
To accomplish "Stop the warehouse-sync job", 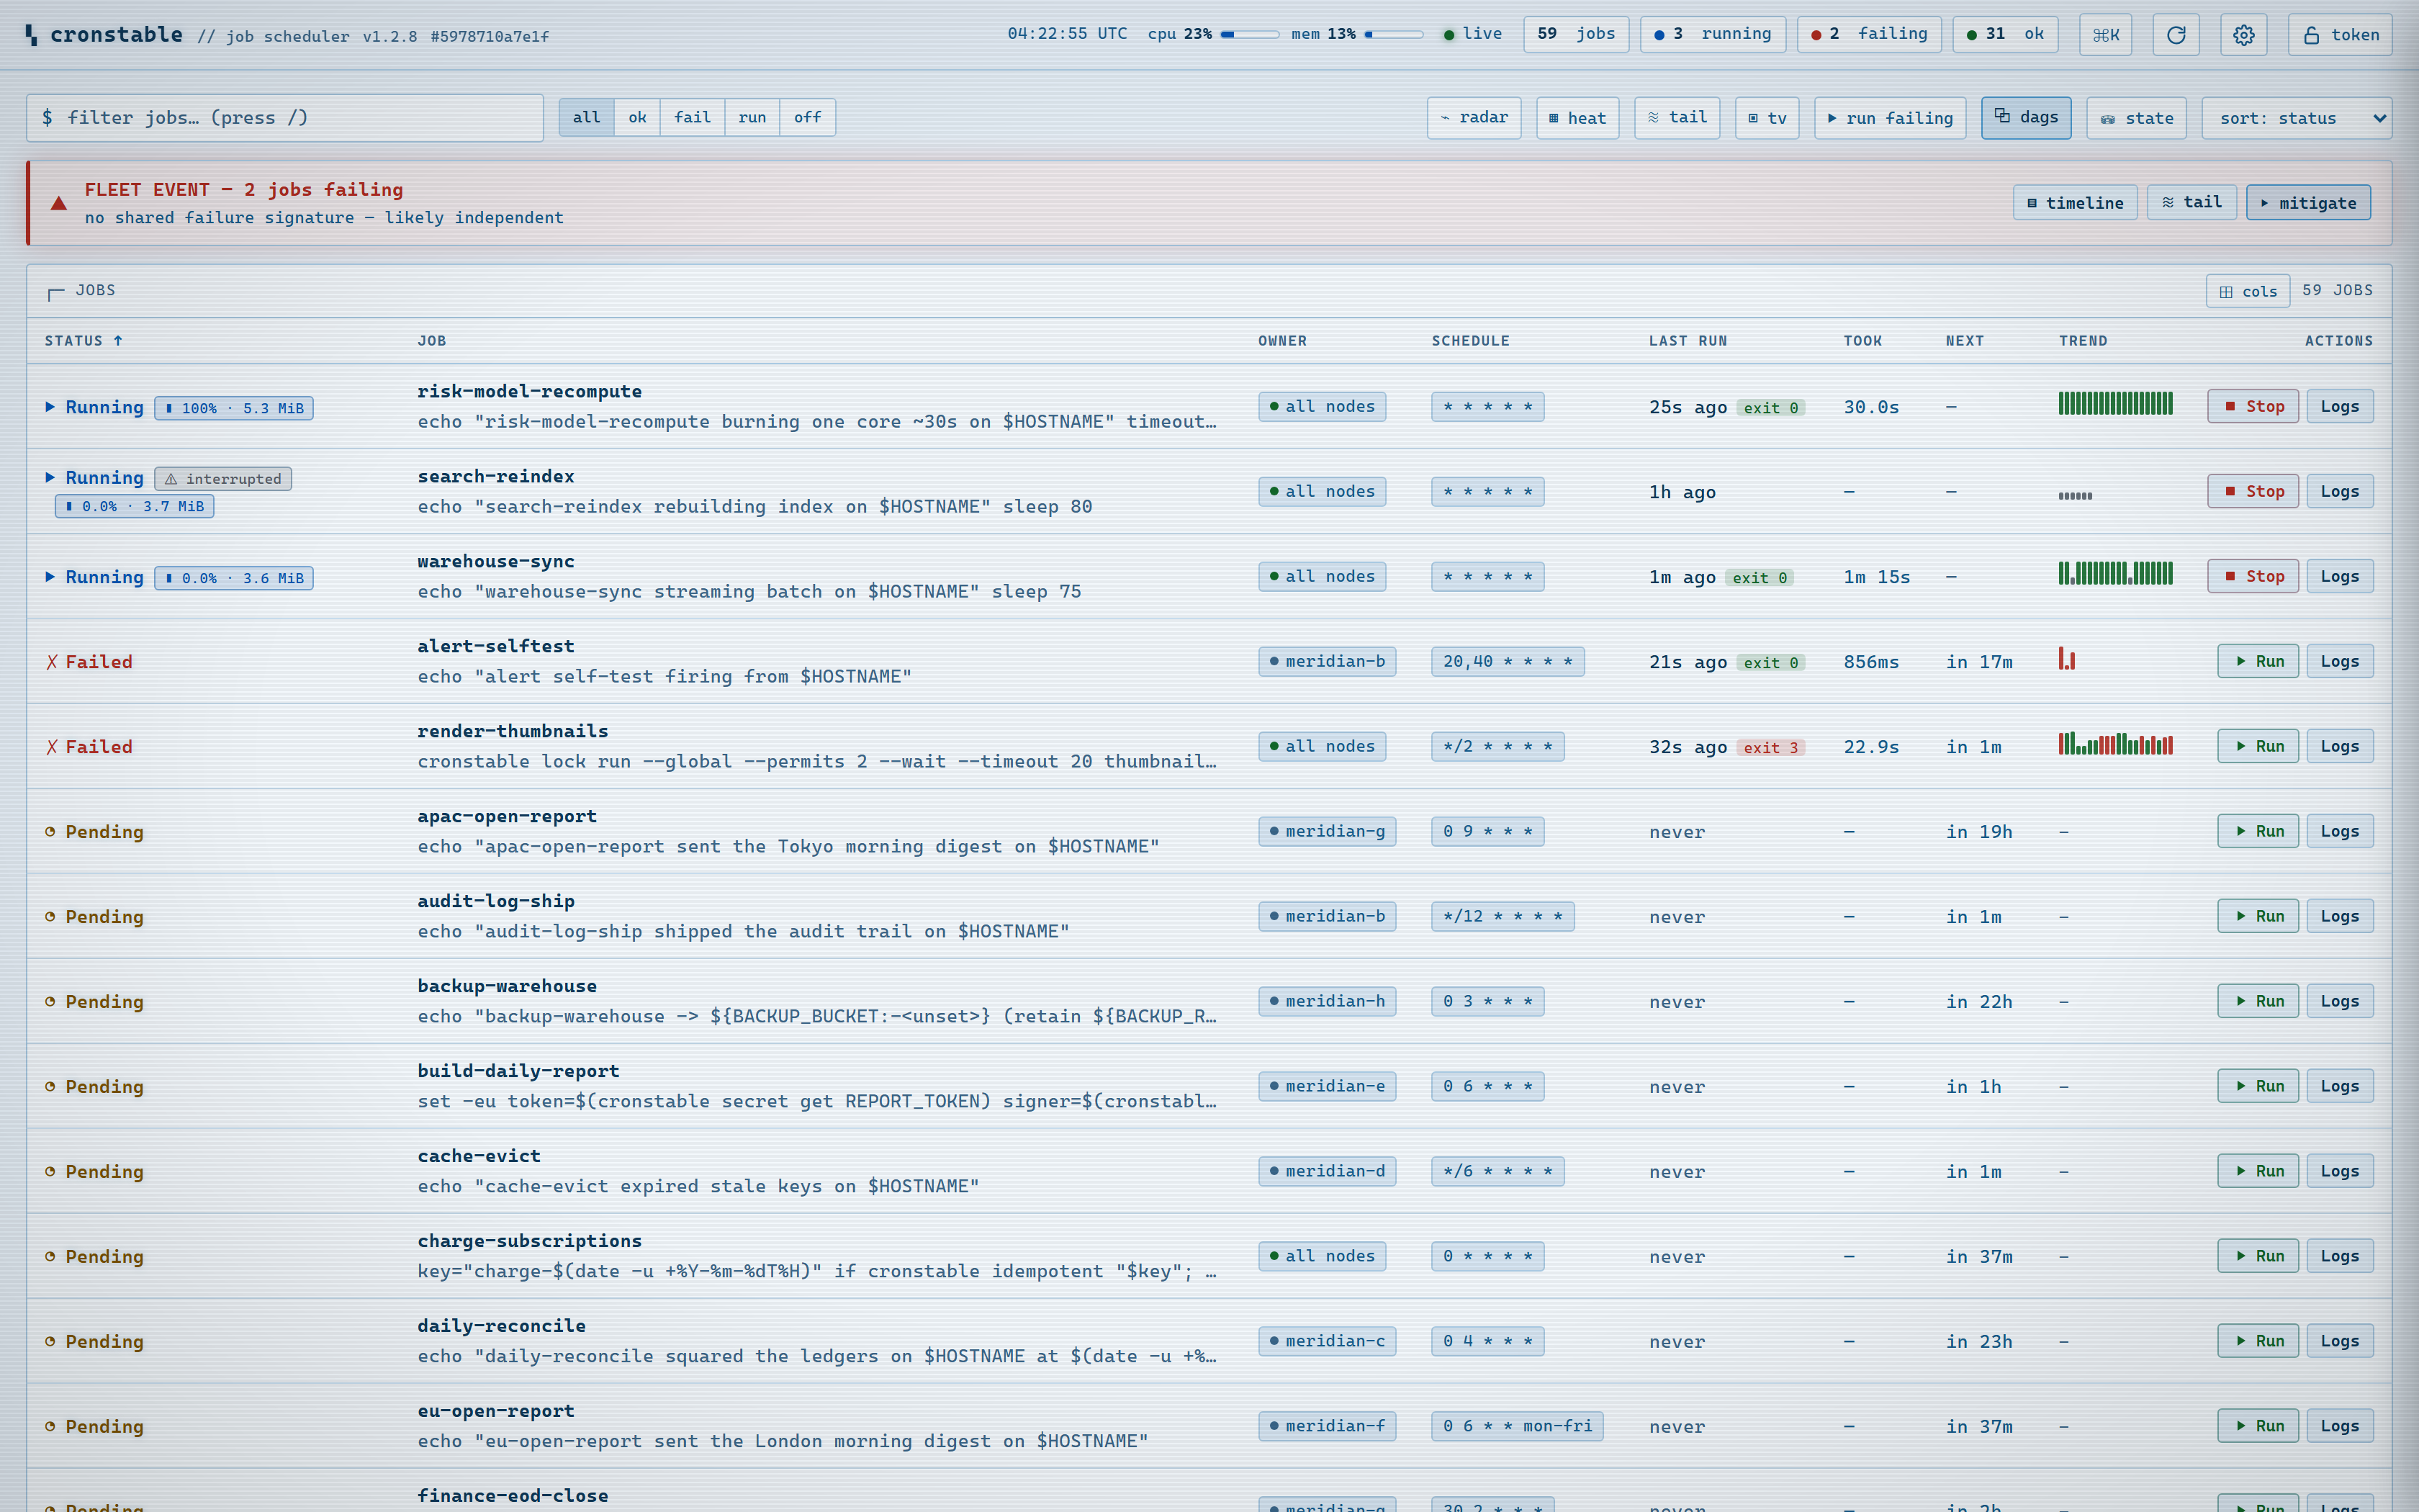I will 2252,577.
